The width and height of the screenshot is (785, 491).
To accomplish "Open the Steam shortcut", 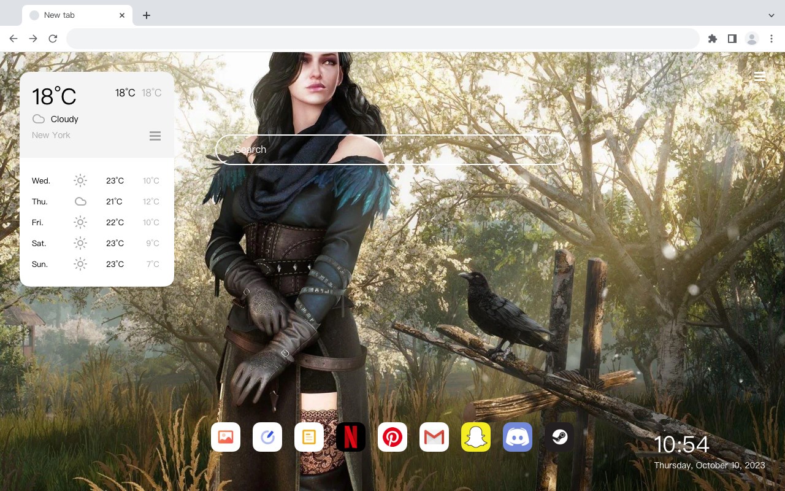I will [x=559, y=437].
